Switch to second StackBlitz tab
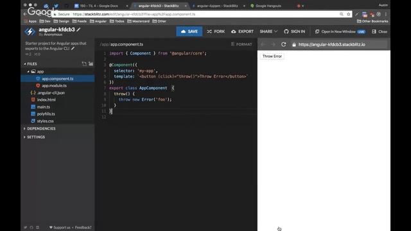This screenshot has width=411, height=231. (218, 6)
